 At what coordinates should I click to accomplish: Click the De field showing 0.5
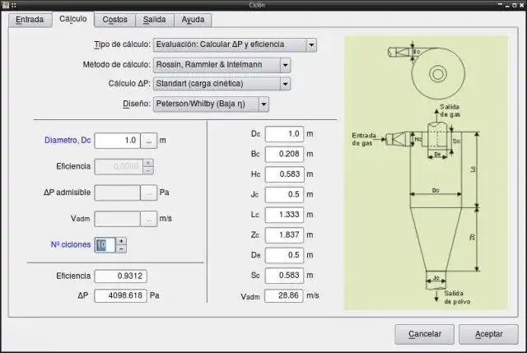coord(284,255)
